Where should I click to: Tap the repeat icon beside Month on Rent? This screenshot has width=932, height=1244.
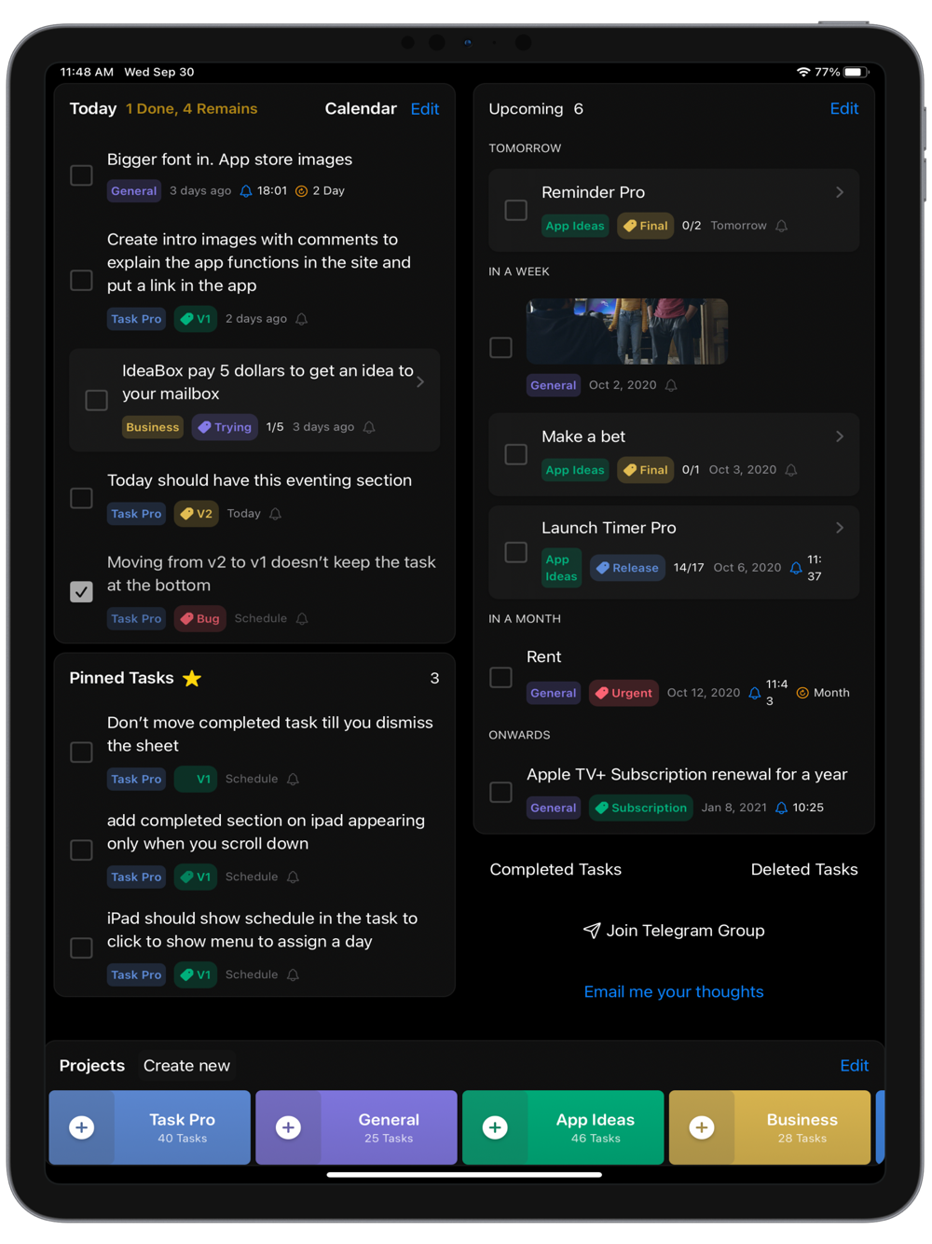[x=802, y=693]
